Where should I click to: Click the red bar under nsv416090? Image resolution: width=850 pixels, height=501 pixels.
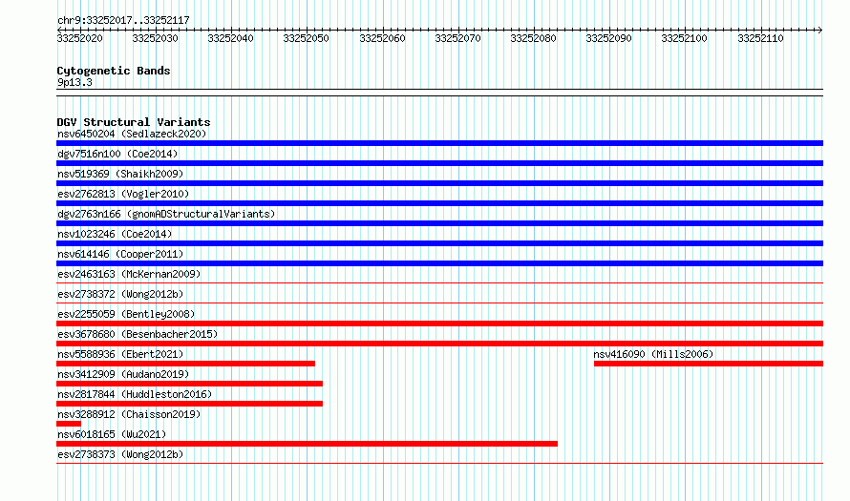(x=709, y=364)
